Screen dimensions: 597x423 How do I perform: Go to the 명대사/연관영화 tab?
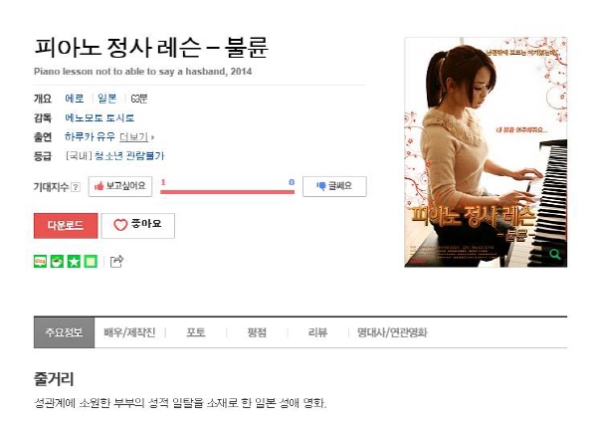click(392, 332)
